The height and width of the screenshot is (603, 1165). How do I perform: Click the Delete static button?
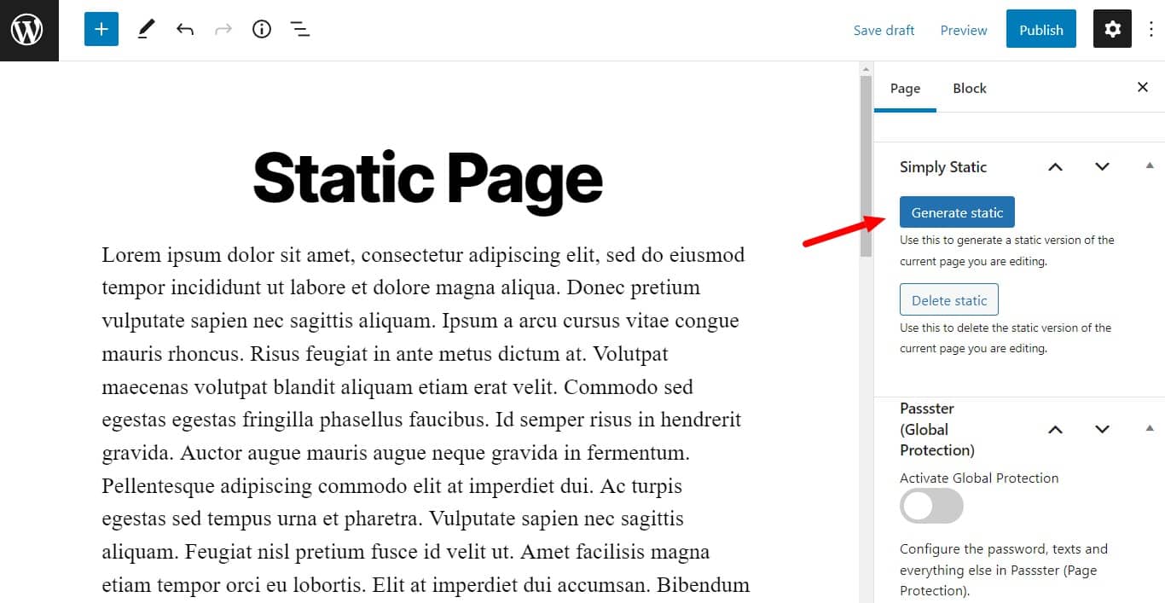click(949, 300)
